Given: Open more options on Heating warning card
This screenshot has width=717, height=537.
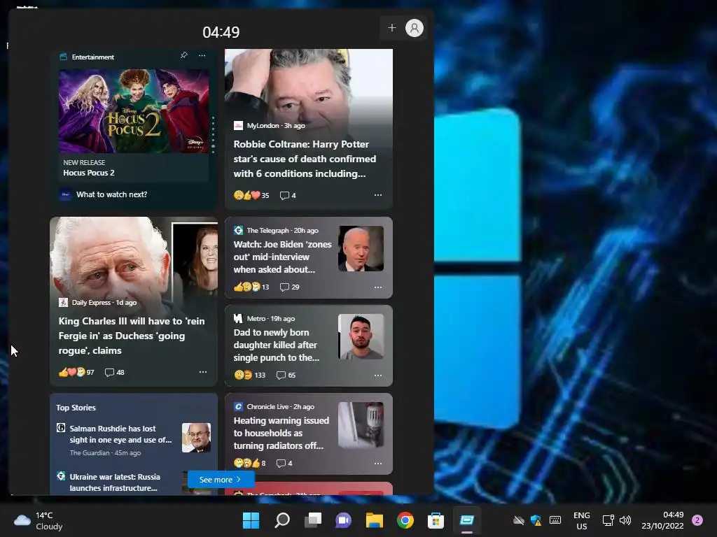Looking at the screenshot, I should pos(377,463).
